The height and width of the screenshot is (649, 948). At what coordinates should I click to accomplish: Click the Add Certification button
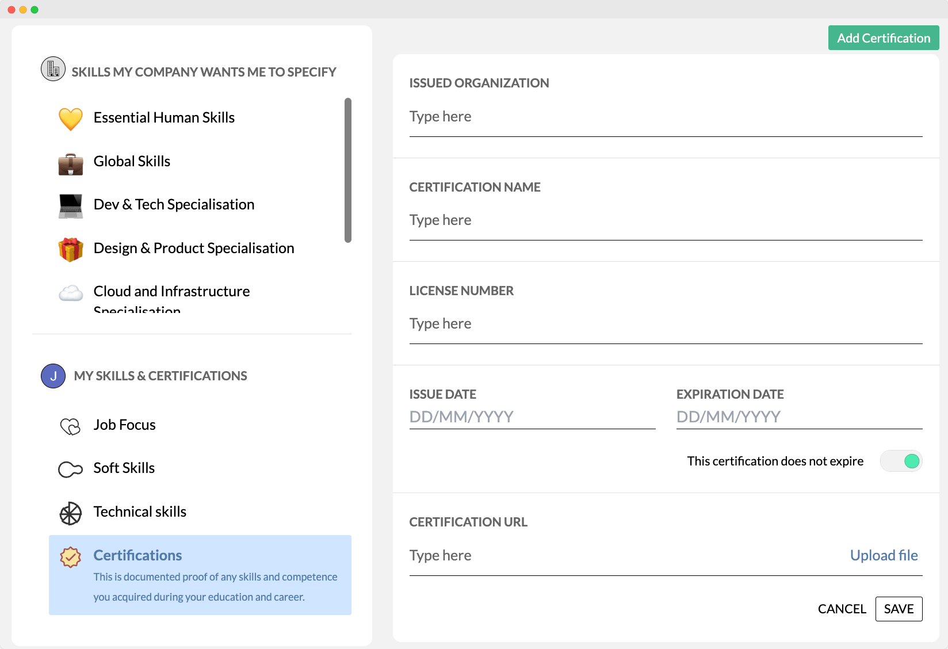tap(884, 38)
